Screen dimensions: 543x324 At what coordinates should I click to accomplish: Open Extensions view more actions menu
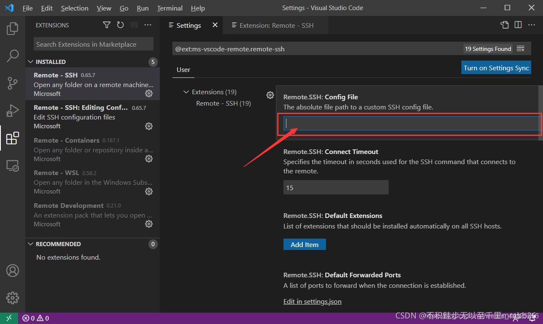tap(148, 25)
